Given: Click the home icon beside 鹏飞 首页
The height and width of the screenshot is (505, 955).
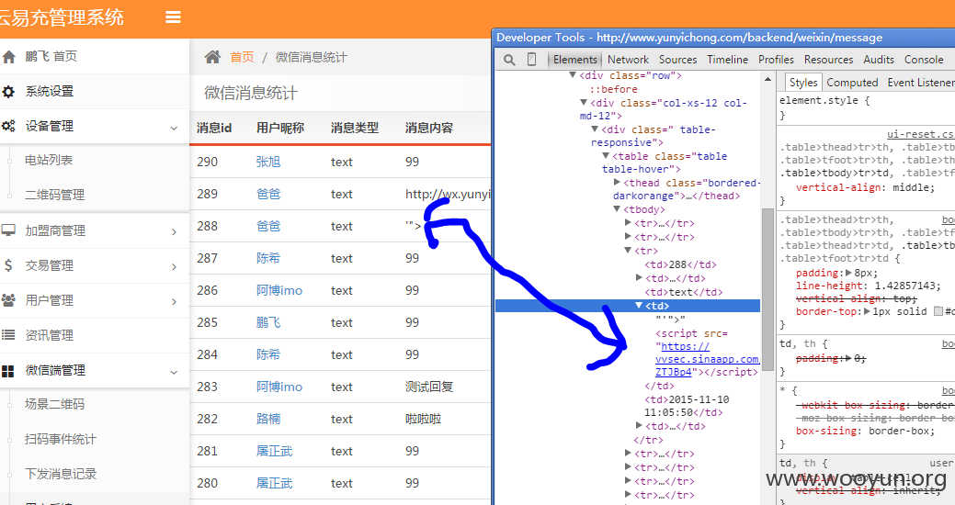Looking at the screenshot, I should [x=8, y=57].
